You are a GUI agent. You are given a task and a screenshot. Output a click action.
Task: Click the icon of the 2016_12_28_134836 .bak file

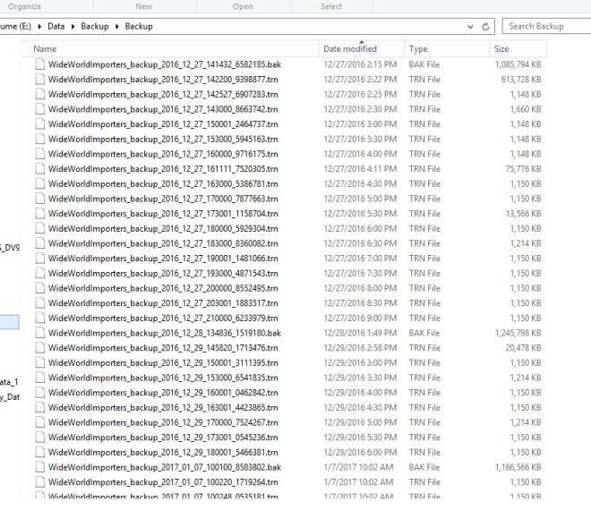tap(39, 333)
